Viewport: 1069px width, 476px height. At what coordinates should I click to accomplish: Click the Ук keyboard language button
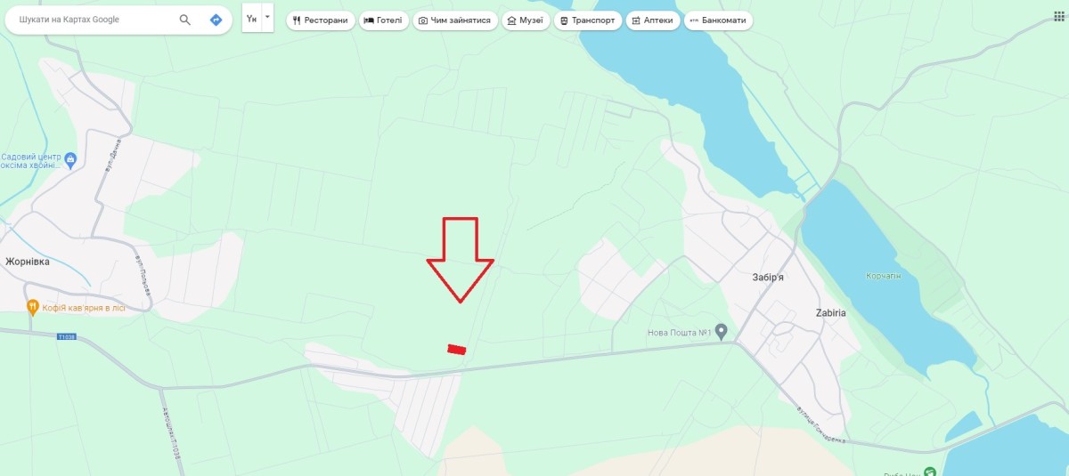252,19
